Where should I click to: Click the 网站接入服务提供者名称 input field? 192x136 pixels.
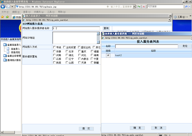76,28
